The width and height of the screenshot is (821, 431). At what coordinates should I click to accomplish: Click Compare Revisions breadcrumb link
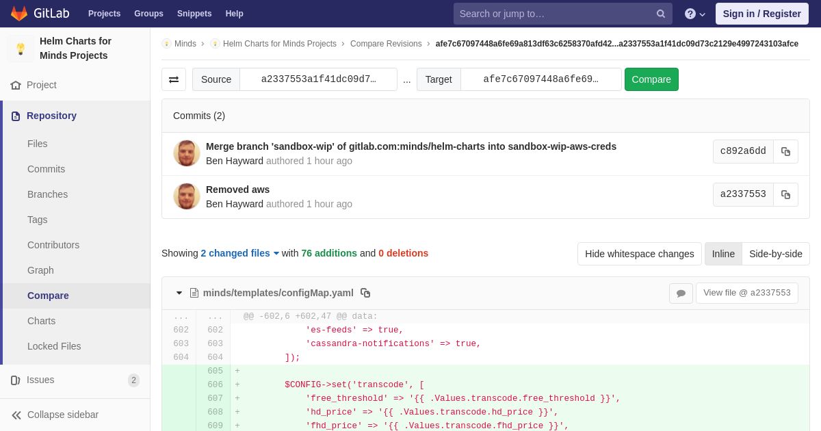click(x=386, y=44)
